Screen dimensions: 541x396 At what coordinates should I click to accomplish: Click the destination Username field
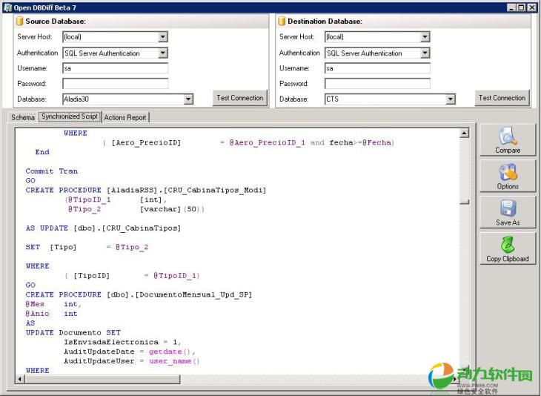(x=376, y=68)
